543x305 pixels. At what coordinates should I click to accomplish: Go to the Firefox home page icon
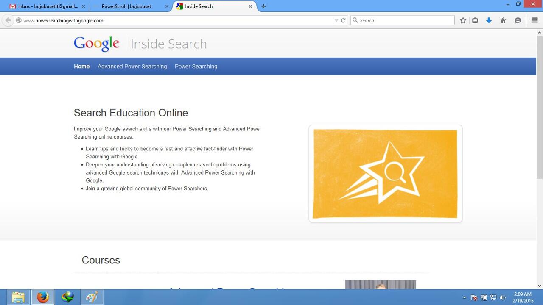[x=503, y=20]
